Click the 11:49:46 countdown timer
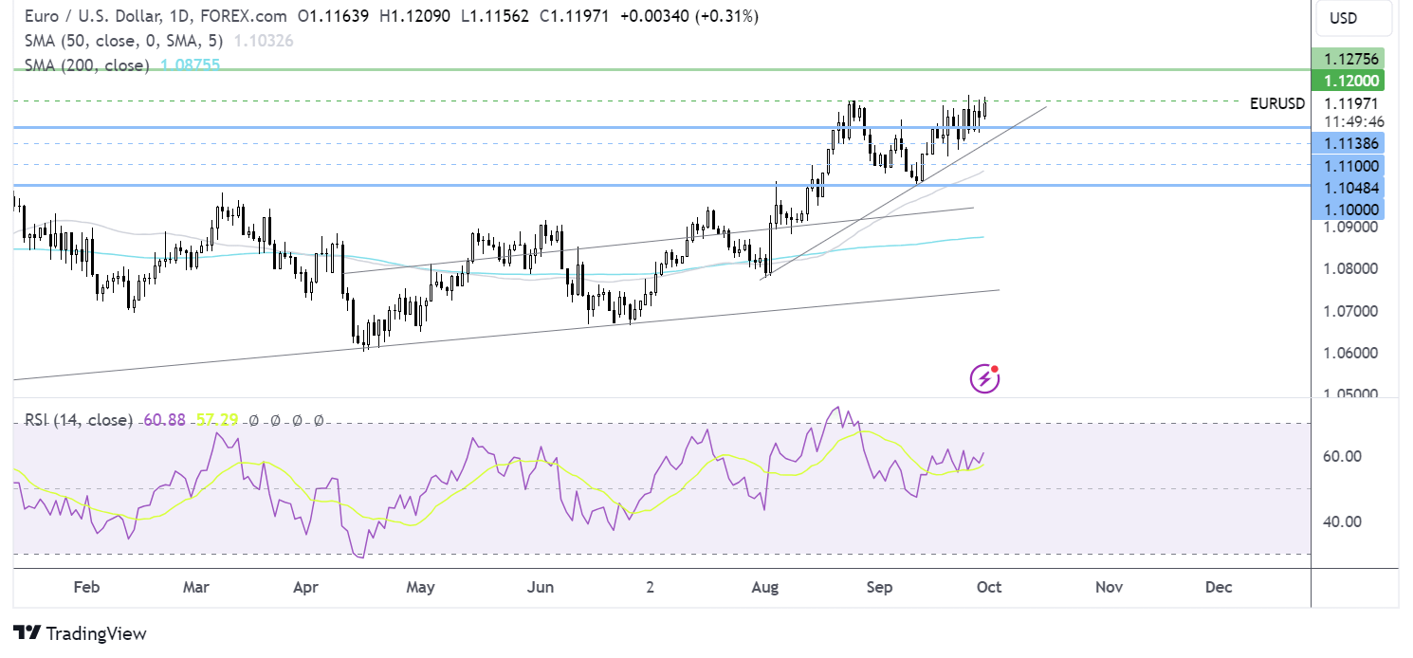 (1352, 121)
